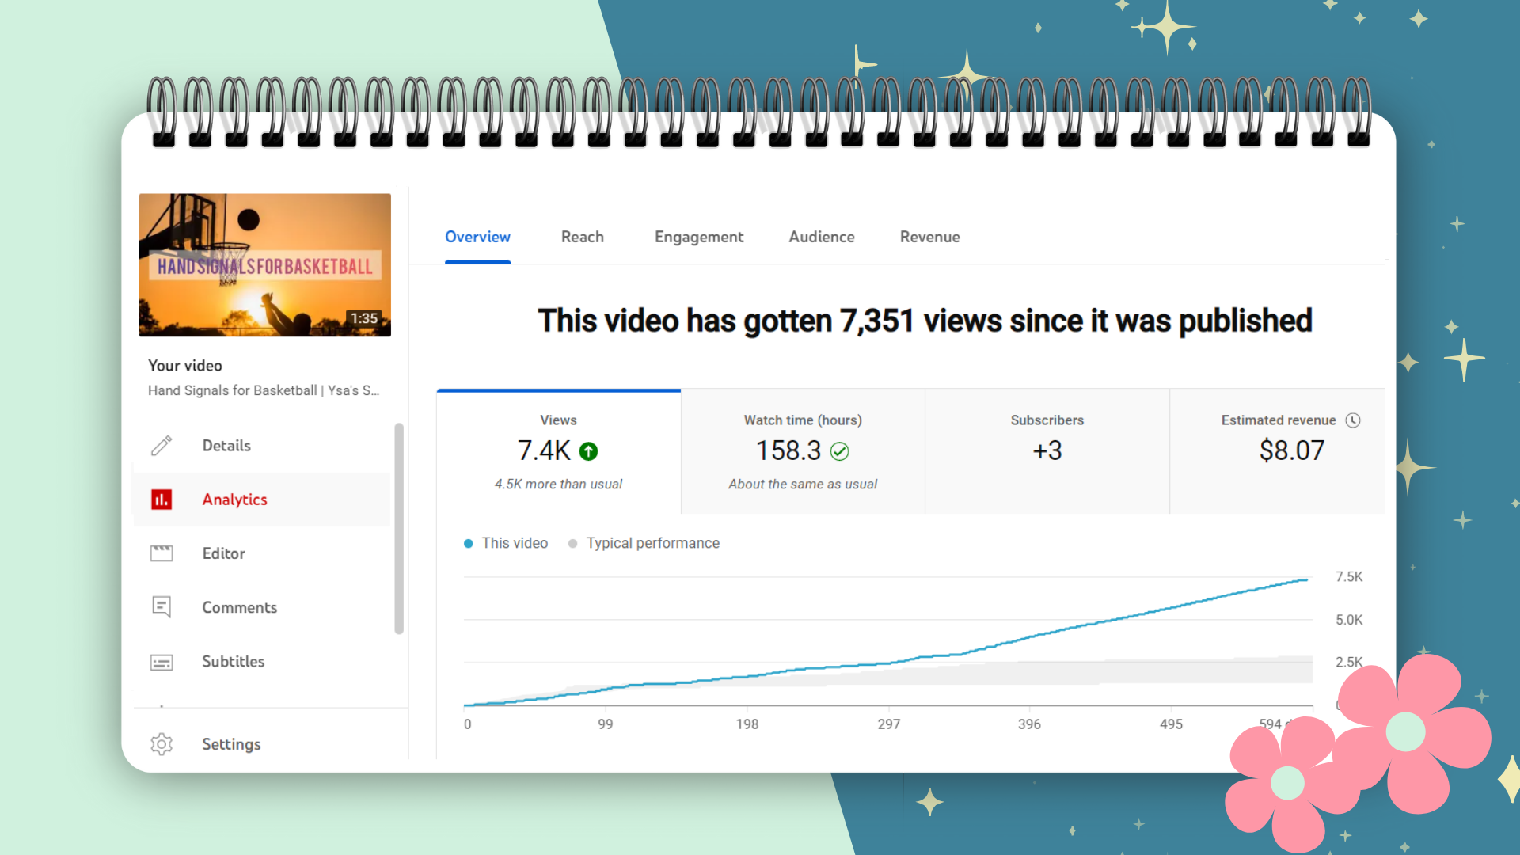Switch to the Reach tab

point(582,237)
